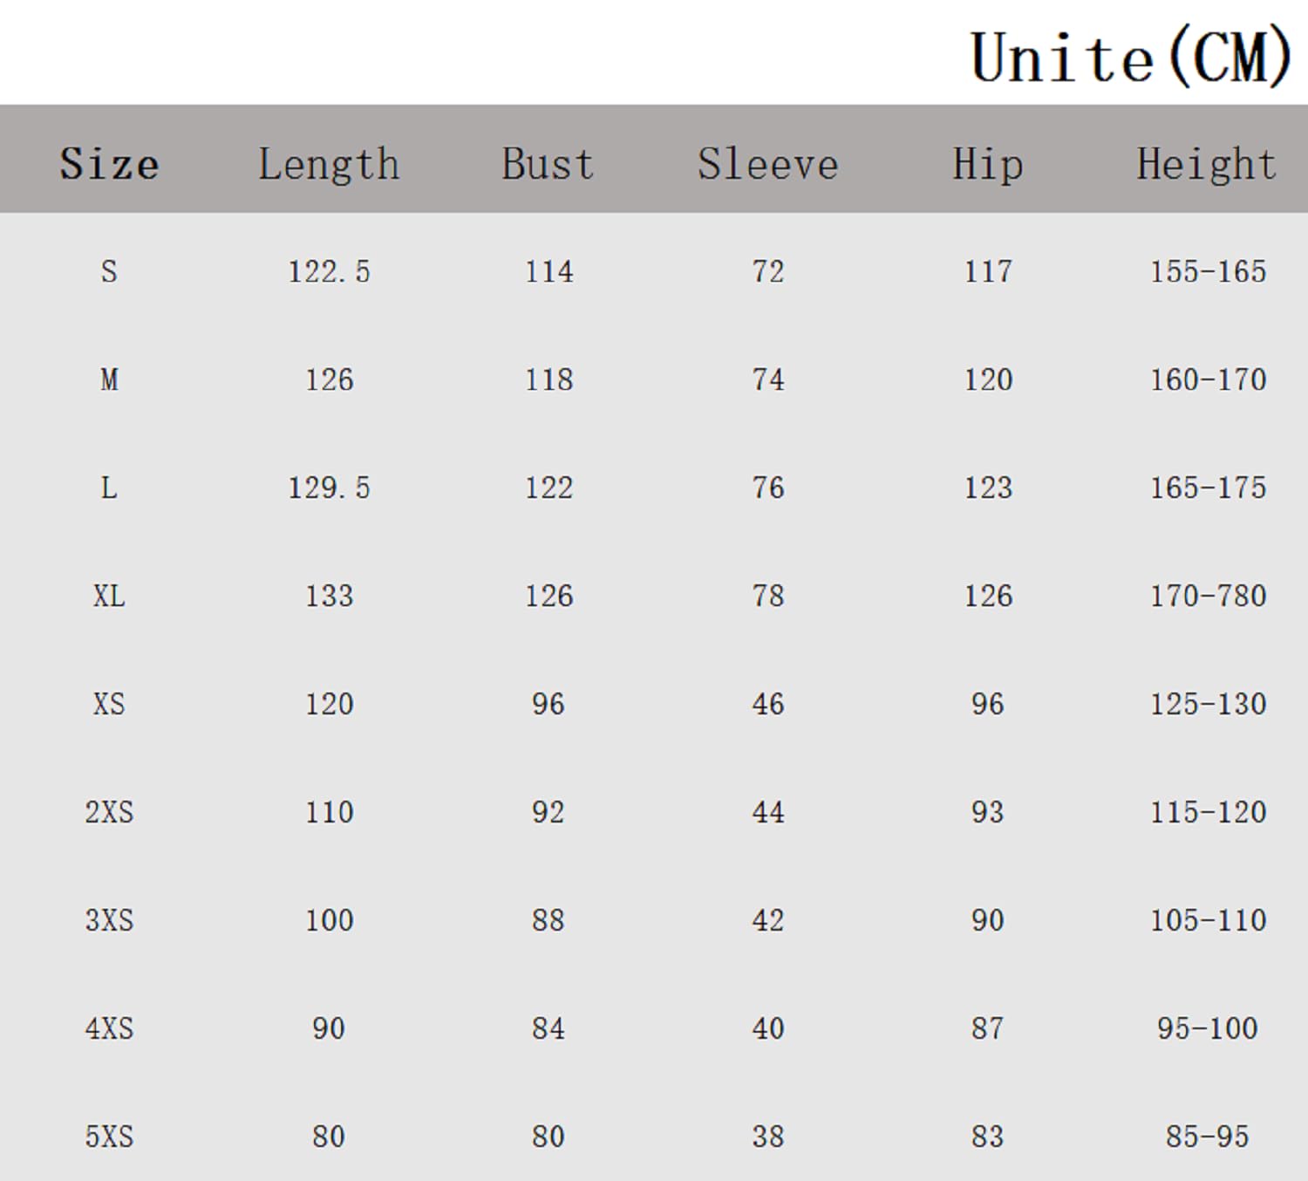Viewport: 1308px width, 1181px height.
Task: Select the XL size row label
Action: (109, 596)
